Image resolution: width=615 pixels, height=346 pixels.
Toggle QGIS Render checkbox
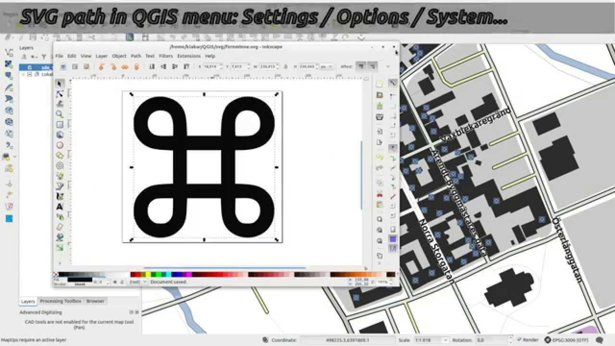(x=519, y=340)
